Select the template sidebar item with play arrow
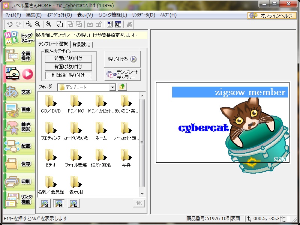This screenshot has height=225, width=300. [19, 74]
